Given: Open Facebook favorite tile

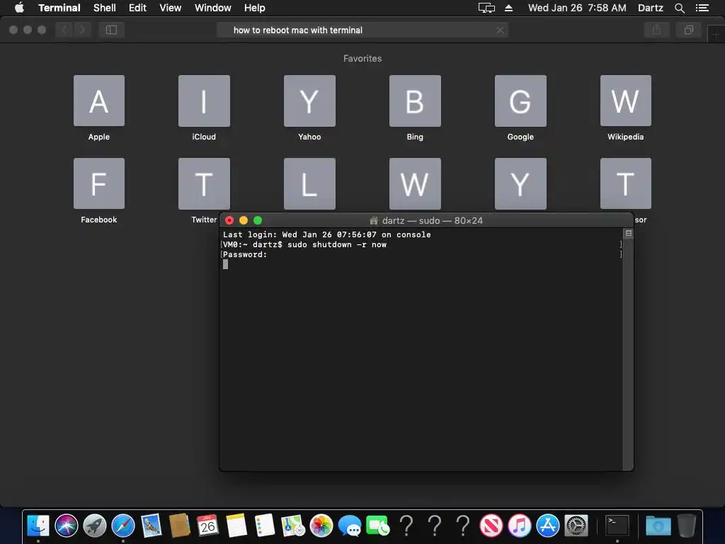Looking at the screenshot, I should (x=99, y=183).
